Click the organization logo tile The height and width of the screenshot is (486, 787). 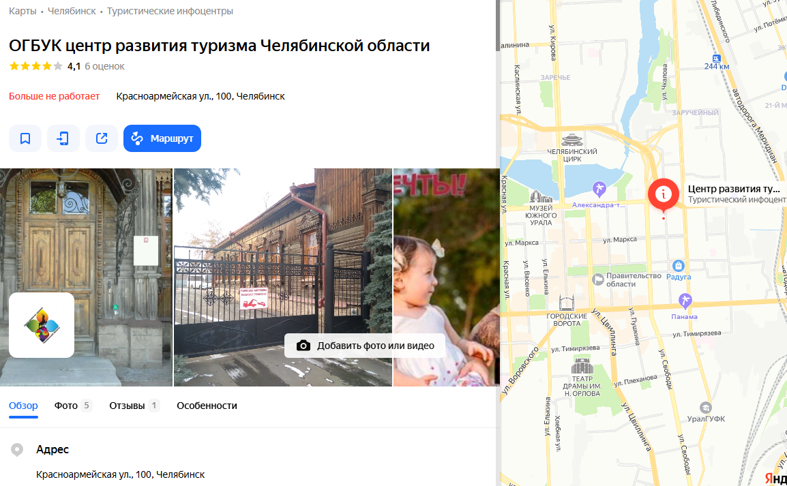pyautogui.click(x=42, y=325)
